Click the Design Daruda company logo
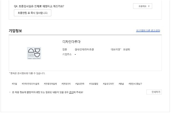Image resolution: width=171 pixels, height=113 pixels. [34, 53]
